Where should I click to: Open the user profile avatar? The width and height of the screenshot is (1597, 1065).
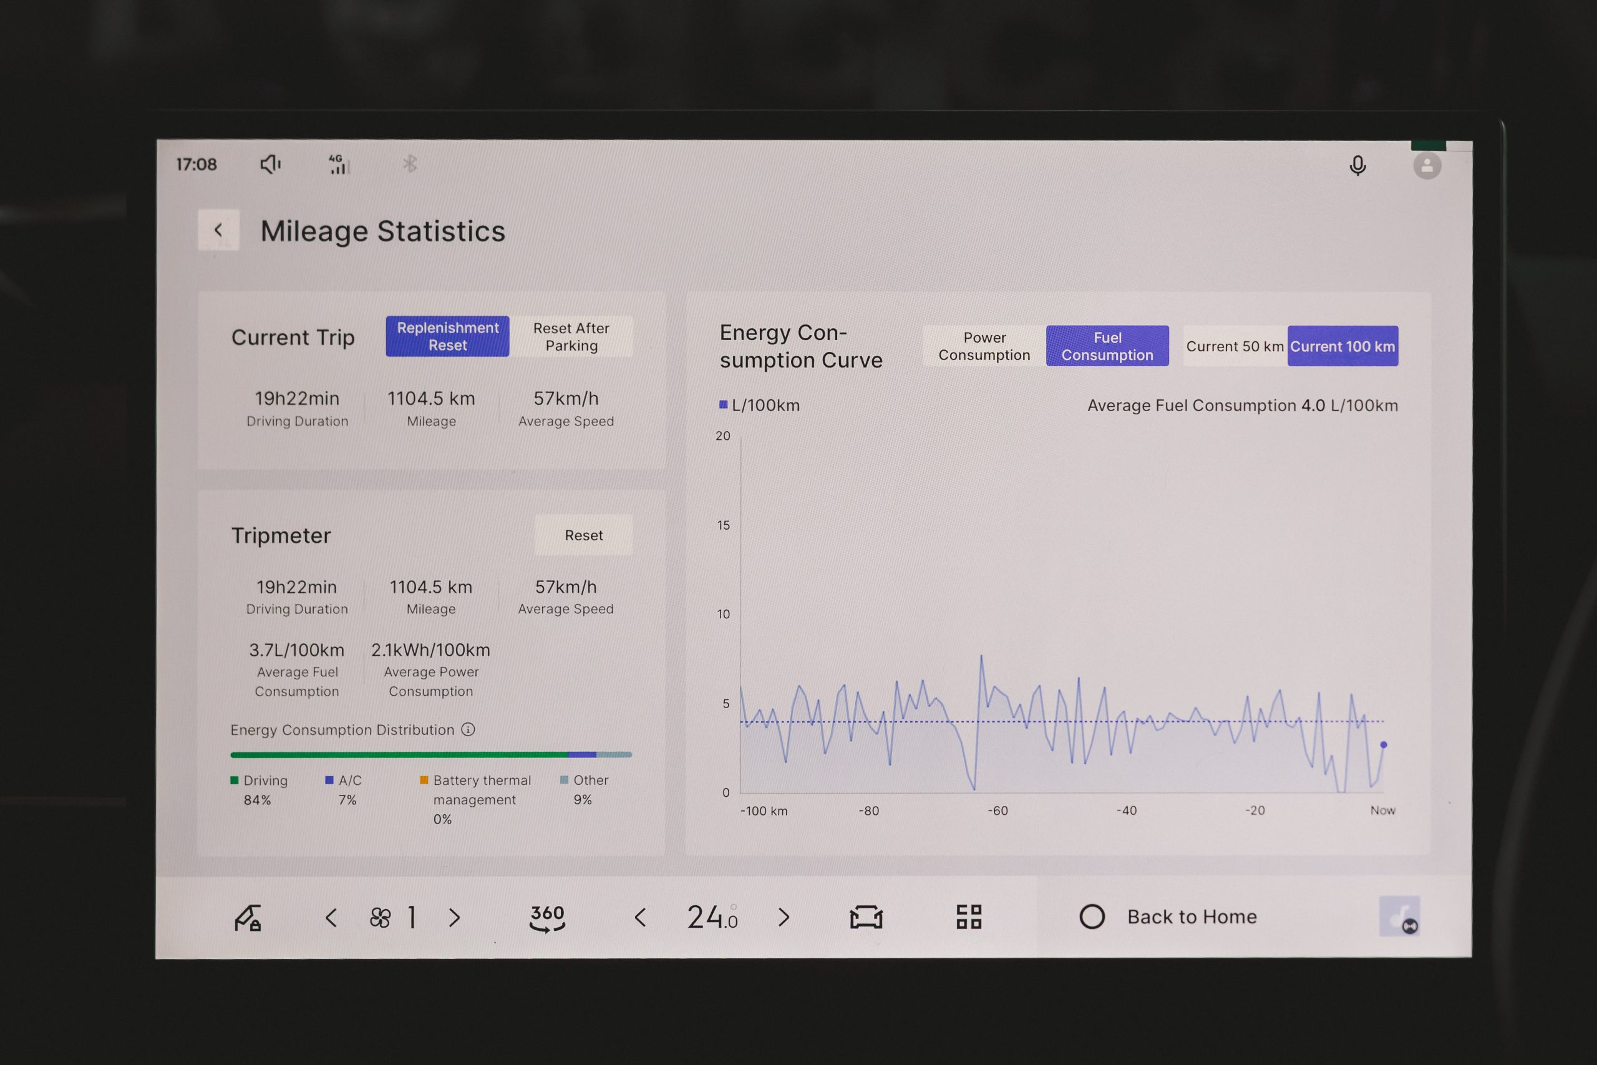point(1427,166)
